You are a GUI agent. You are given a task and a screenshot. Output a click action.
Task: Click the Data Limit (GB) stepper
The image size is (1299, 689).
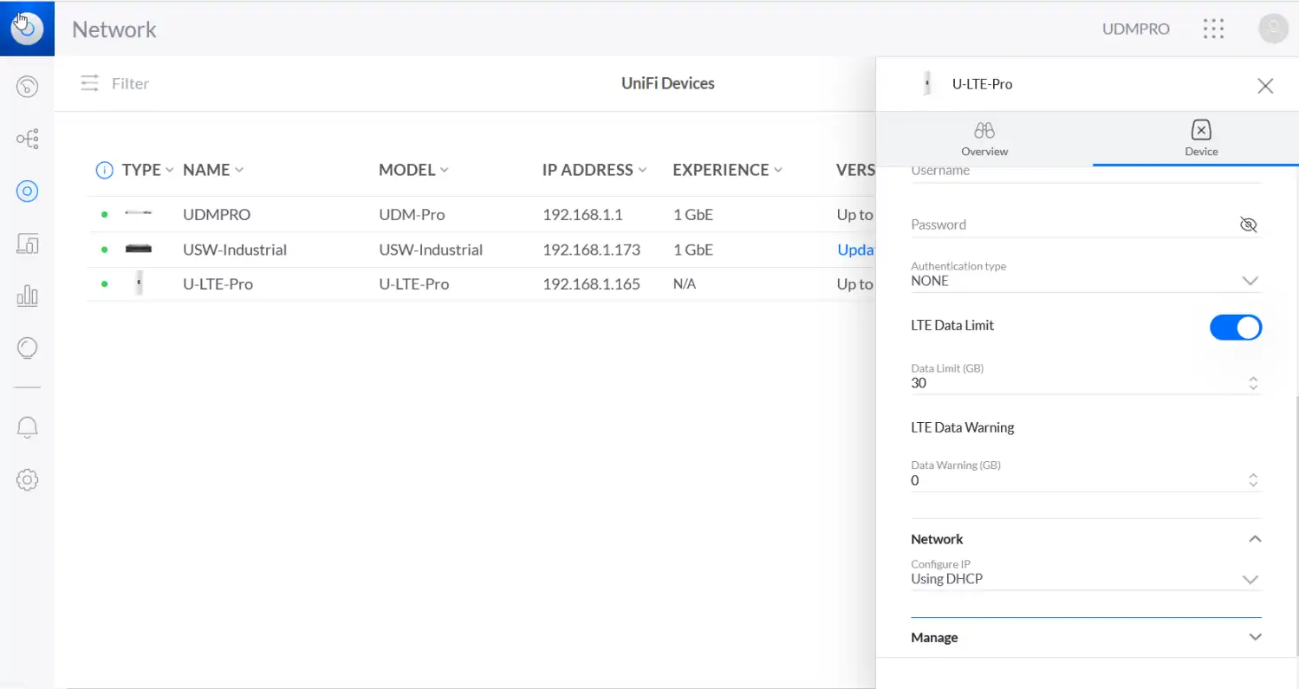click(1253, 383)
